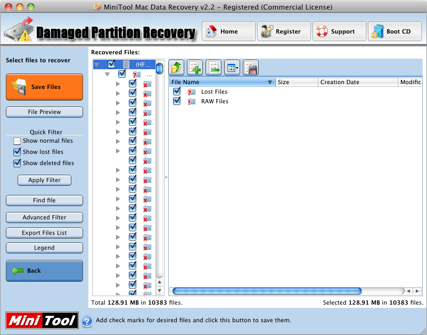The width and height of the screenshot is (427, 335).
Task: Click the save checked files floppy icon
Action: [x=251, y=68]
